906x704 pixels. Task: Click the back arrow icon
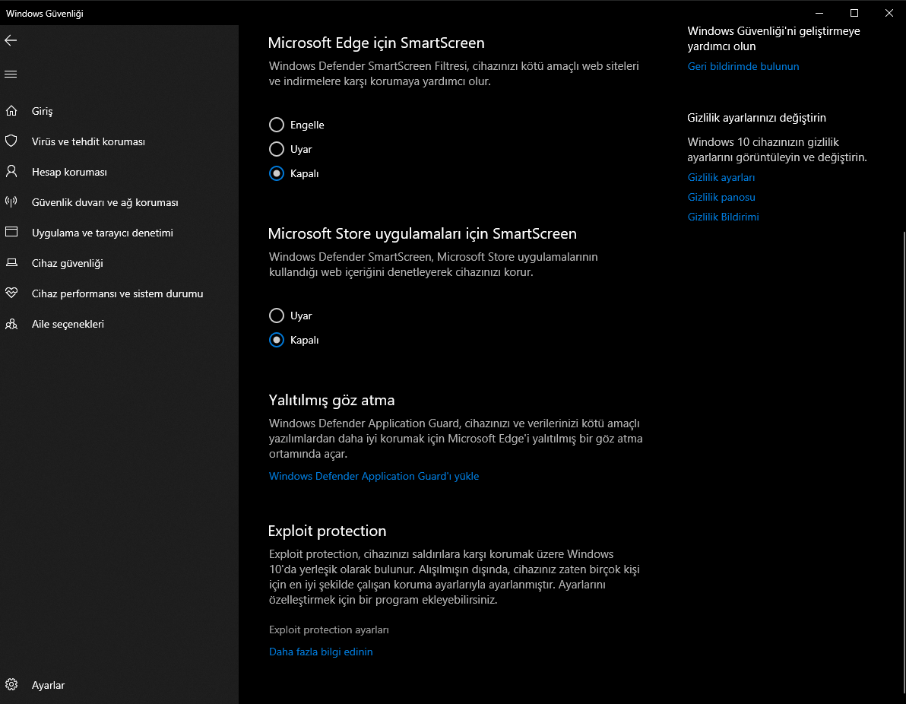click(x=11, y=40)
